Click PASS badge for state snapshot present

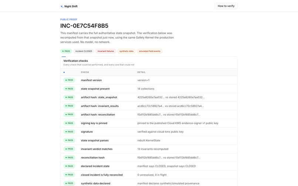69,89
